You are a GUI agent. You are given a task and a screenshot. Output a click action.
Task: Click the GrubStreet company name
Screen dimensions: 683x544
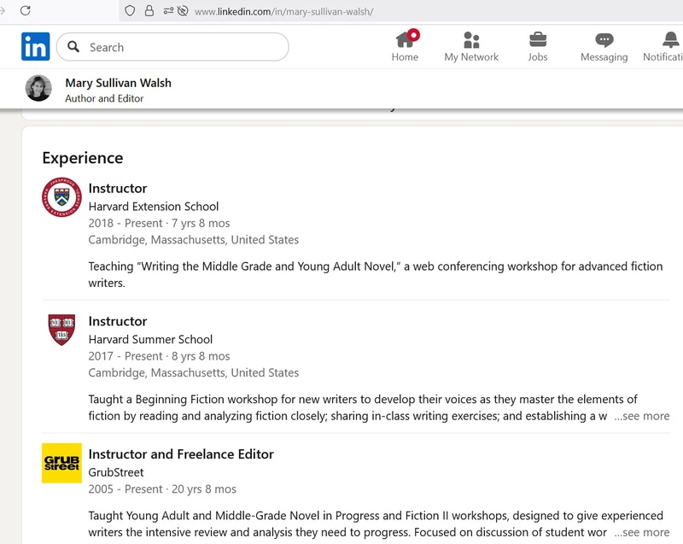coord(116,472)
